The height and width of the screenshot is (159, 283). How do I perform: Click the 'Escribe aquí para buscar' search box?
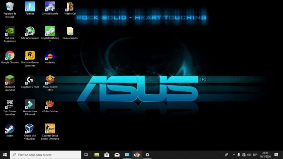pos(45,155)
